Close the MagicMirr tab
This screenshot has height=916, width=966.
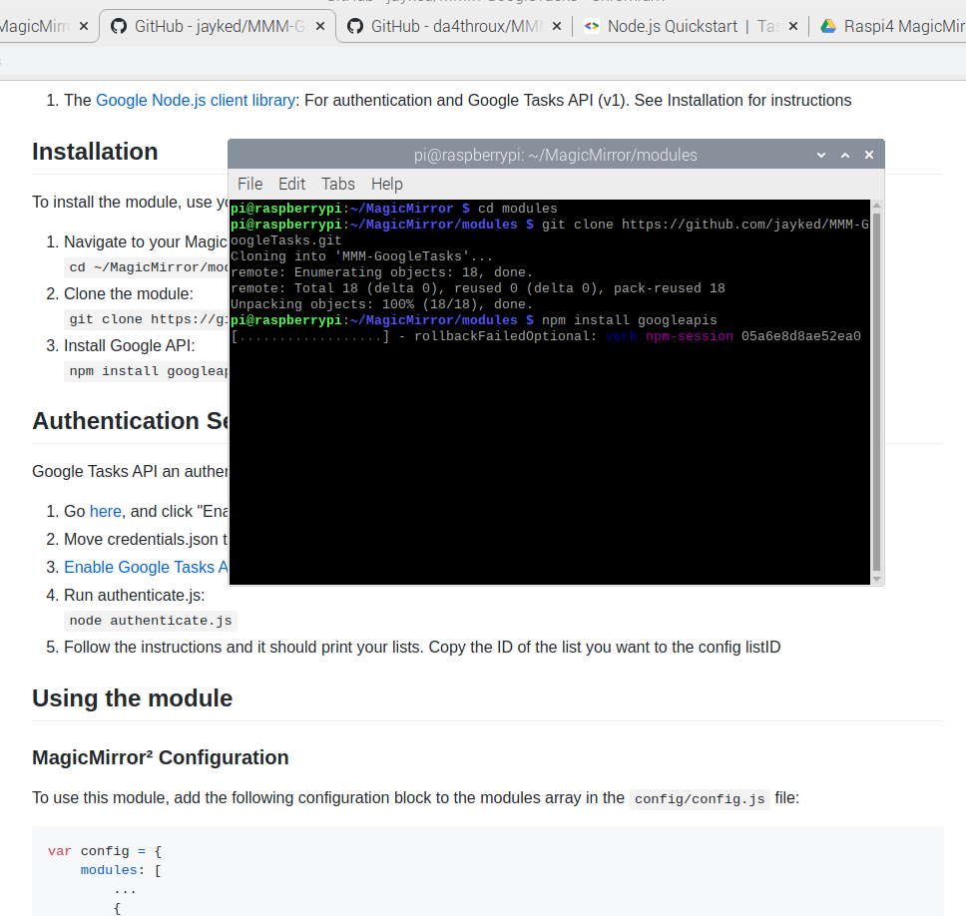coord(84,27)
